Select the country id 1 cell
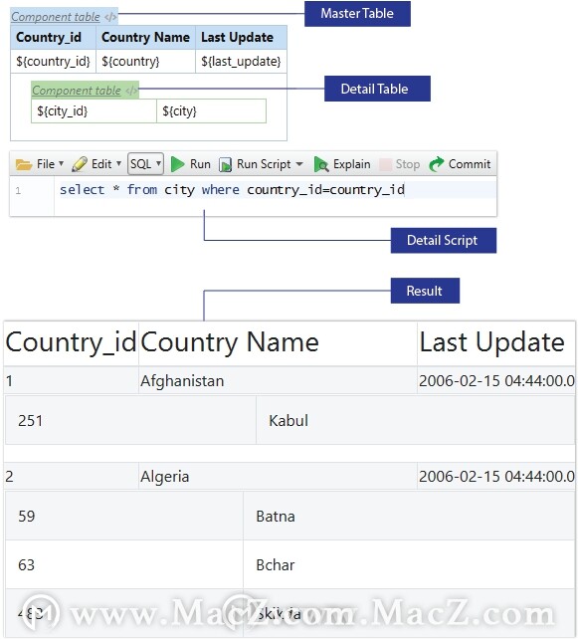The width and height of the screenshot is (578, 640). [71, 381]
